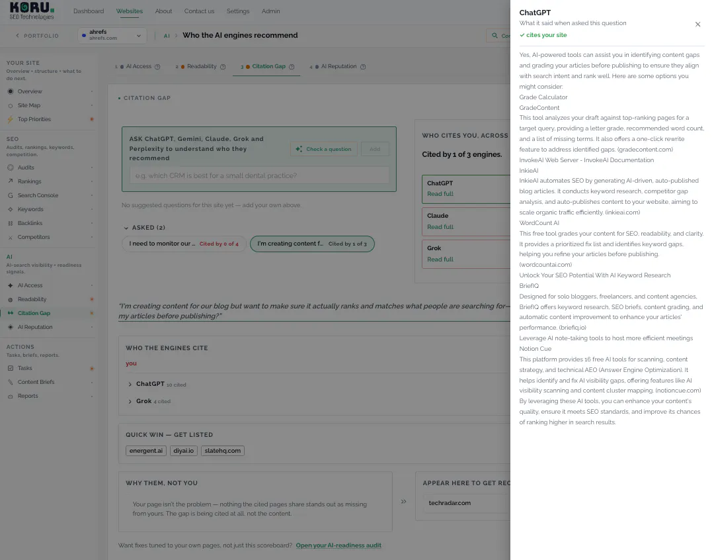Open Grok Read full link
The height and width of the screenshot is (560, 712).
[440, 259]
